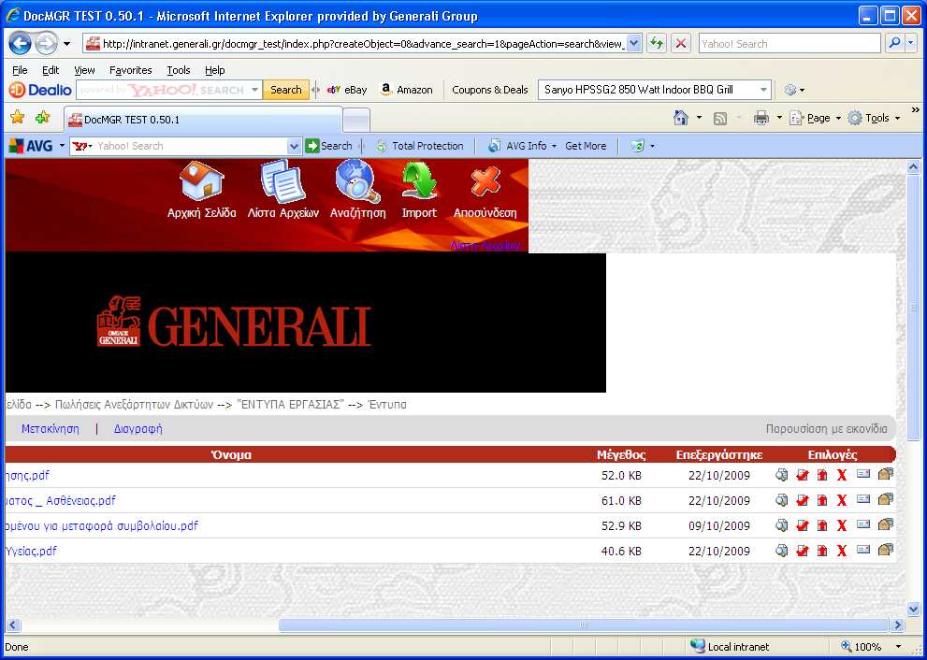The height and width of the screenshot is (660, 927).
Task: Delete the 52.0 KB file with red X
Action: 842,475
